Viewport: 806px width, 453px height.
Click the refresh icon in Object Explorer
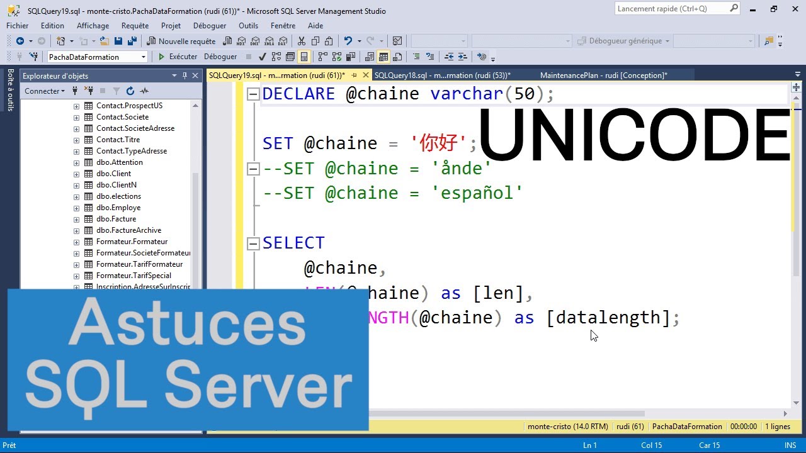click(x=130, y=91)
